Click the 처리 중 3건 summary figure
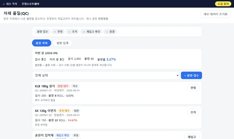The image size is (234, 139). [x=57, y=59]
